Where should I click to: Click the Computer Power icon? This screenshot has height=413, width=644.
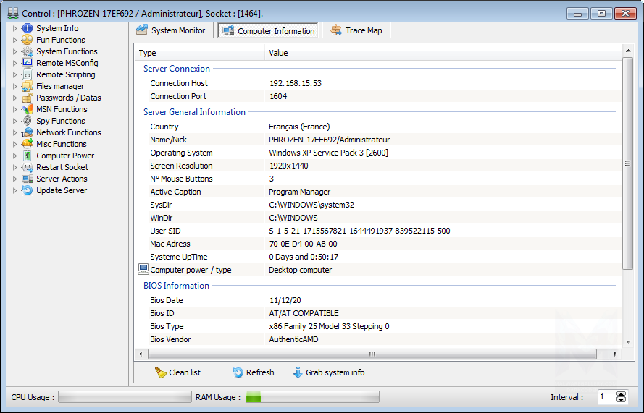click(x=28, y=156)
